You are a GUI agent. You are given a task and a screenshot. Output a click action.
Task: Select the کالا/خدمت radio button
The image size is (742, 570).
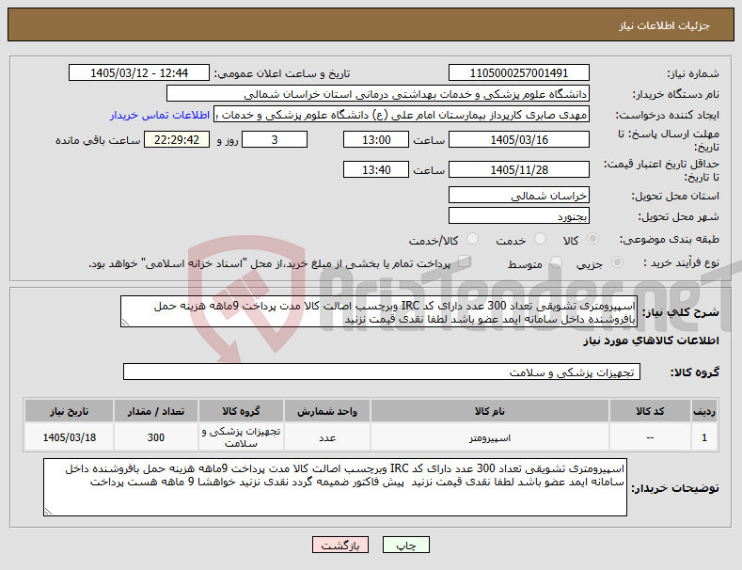[472, 239]
